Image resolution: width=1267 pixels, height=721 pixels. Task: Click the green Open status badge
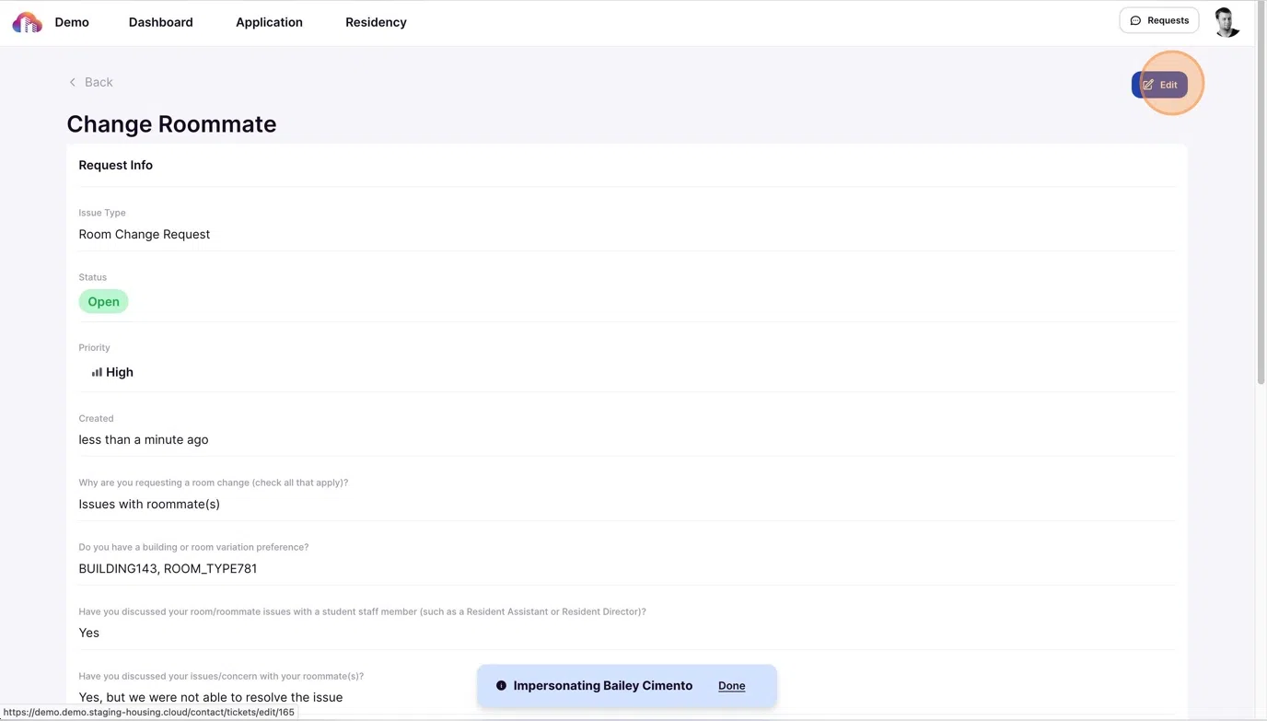(103, 302)
